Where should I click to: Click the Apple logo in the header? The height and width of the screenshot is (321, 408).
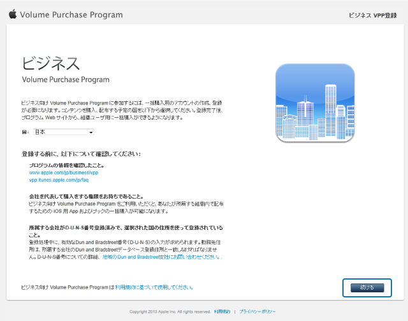point(13,13)
